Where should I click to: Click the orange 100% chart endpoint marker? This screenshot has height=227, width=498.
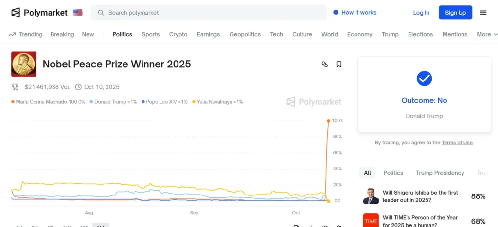[x=329, y=121]
